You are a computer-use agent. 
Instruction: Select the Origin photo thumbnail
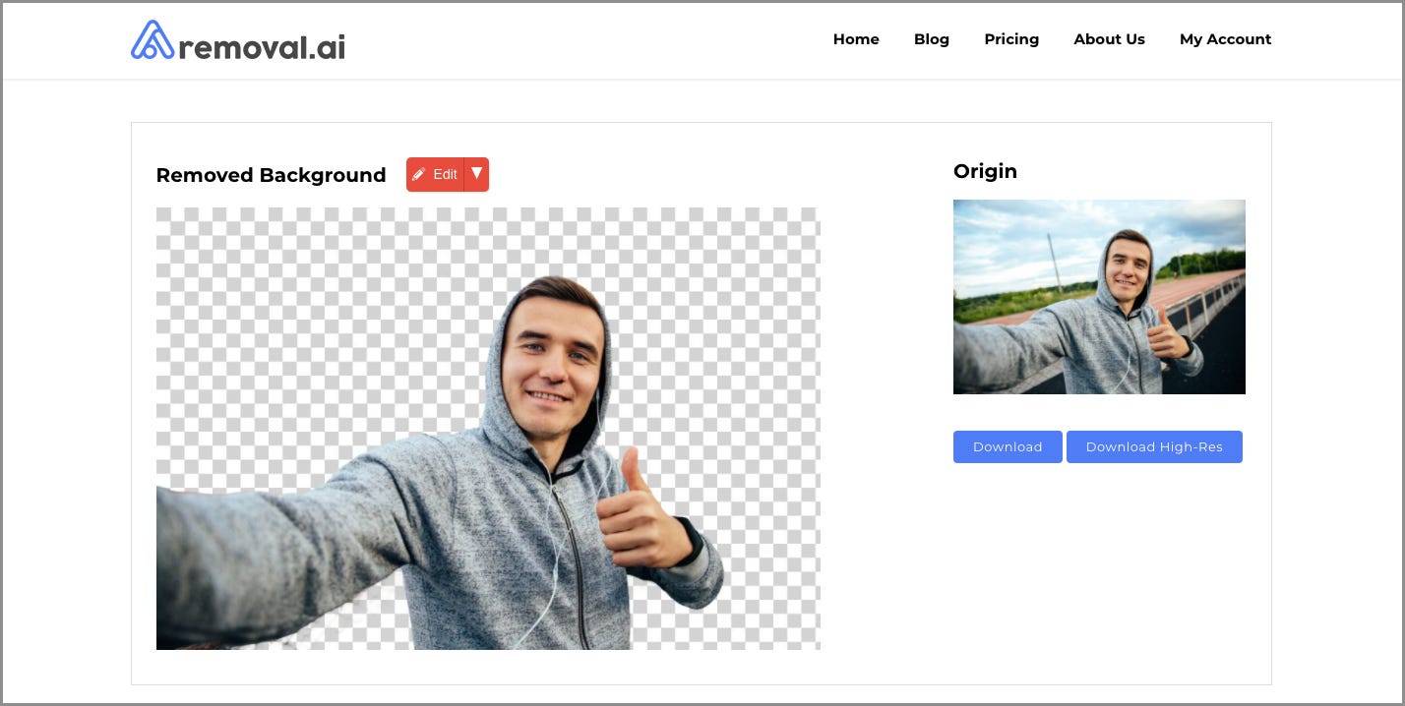[1099, 297]
